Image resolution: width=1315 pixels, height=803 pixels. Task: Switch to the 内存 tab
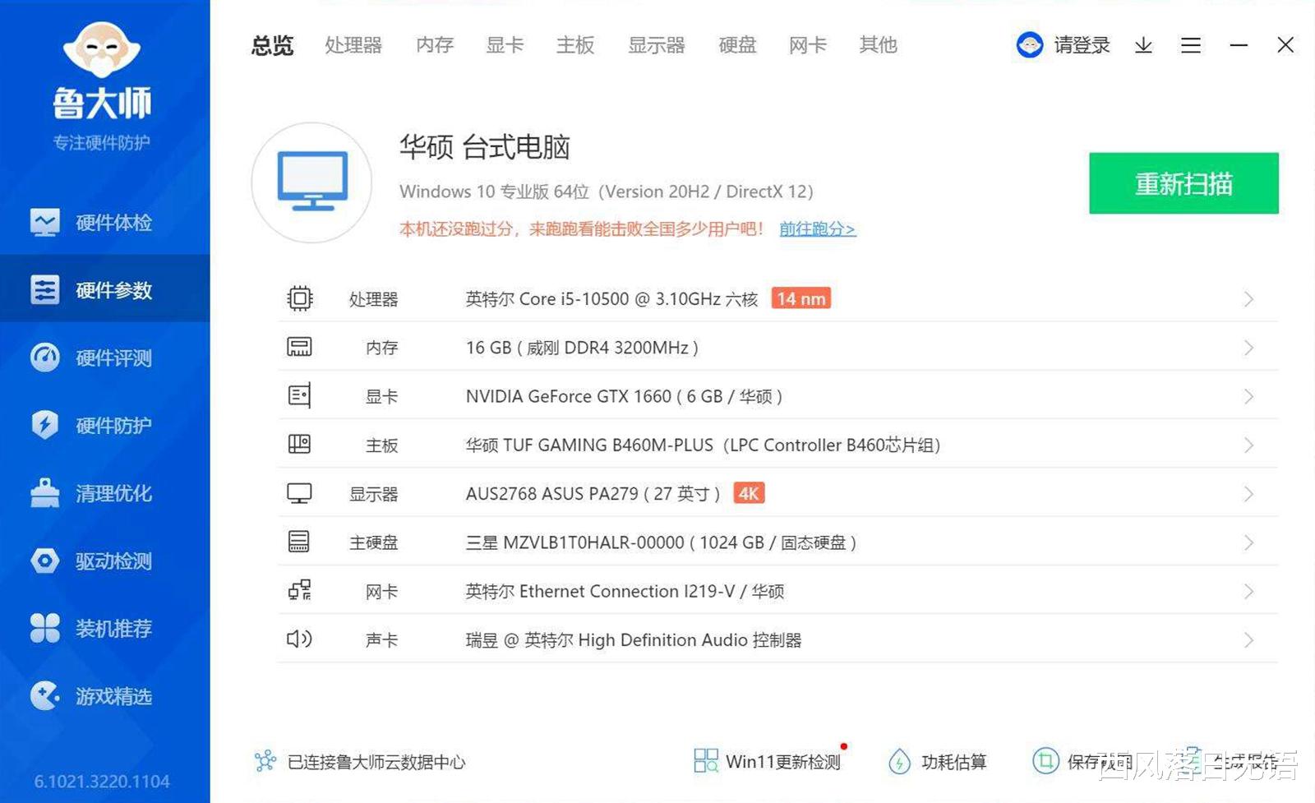click(433, 45)
